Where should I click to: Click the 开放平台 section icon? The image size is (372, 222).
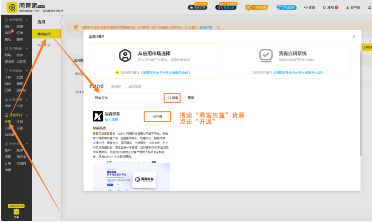pyautogui.click(x=7, y=115)
